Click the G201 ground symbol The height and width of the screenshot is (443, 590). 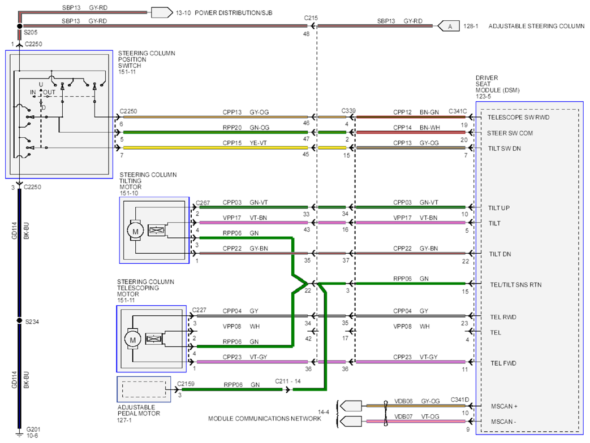[x=19, y=434]
